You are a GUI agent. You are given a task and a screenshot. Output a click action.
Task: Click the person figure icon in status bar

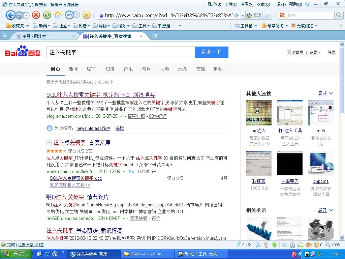click(x=266, y=245)
